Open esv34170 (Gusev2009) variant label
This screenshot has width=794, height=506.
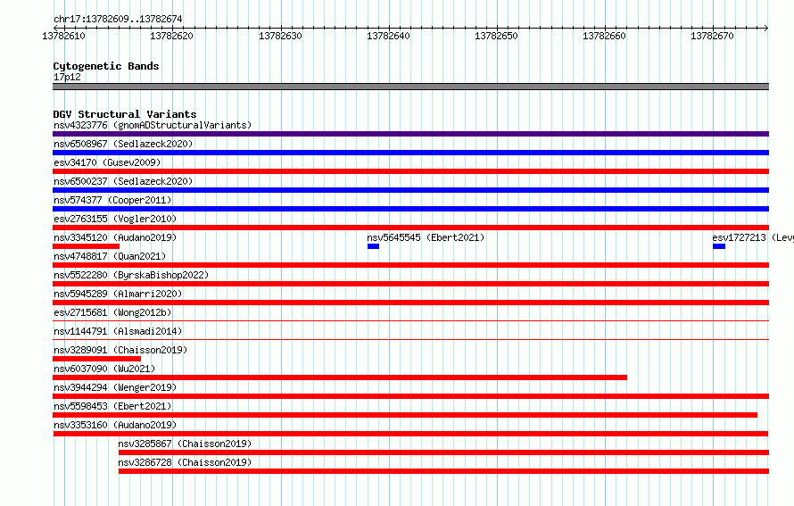coord(107,162)
